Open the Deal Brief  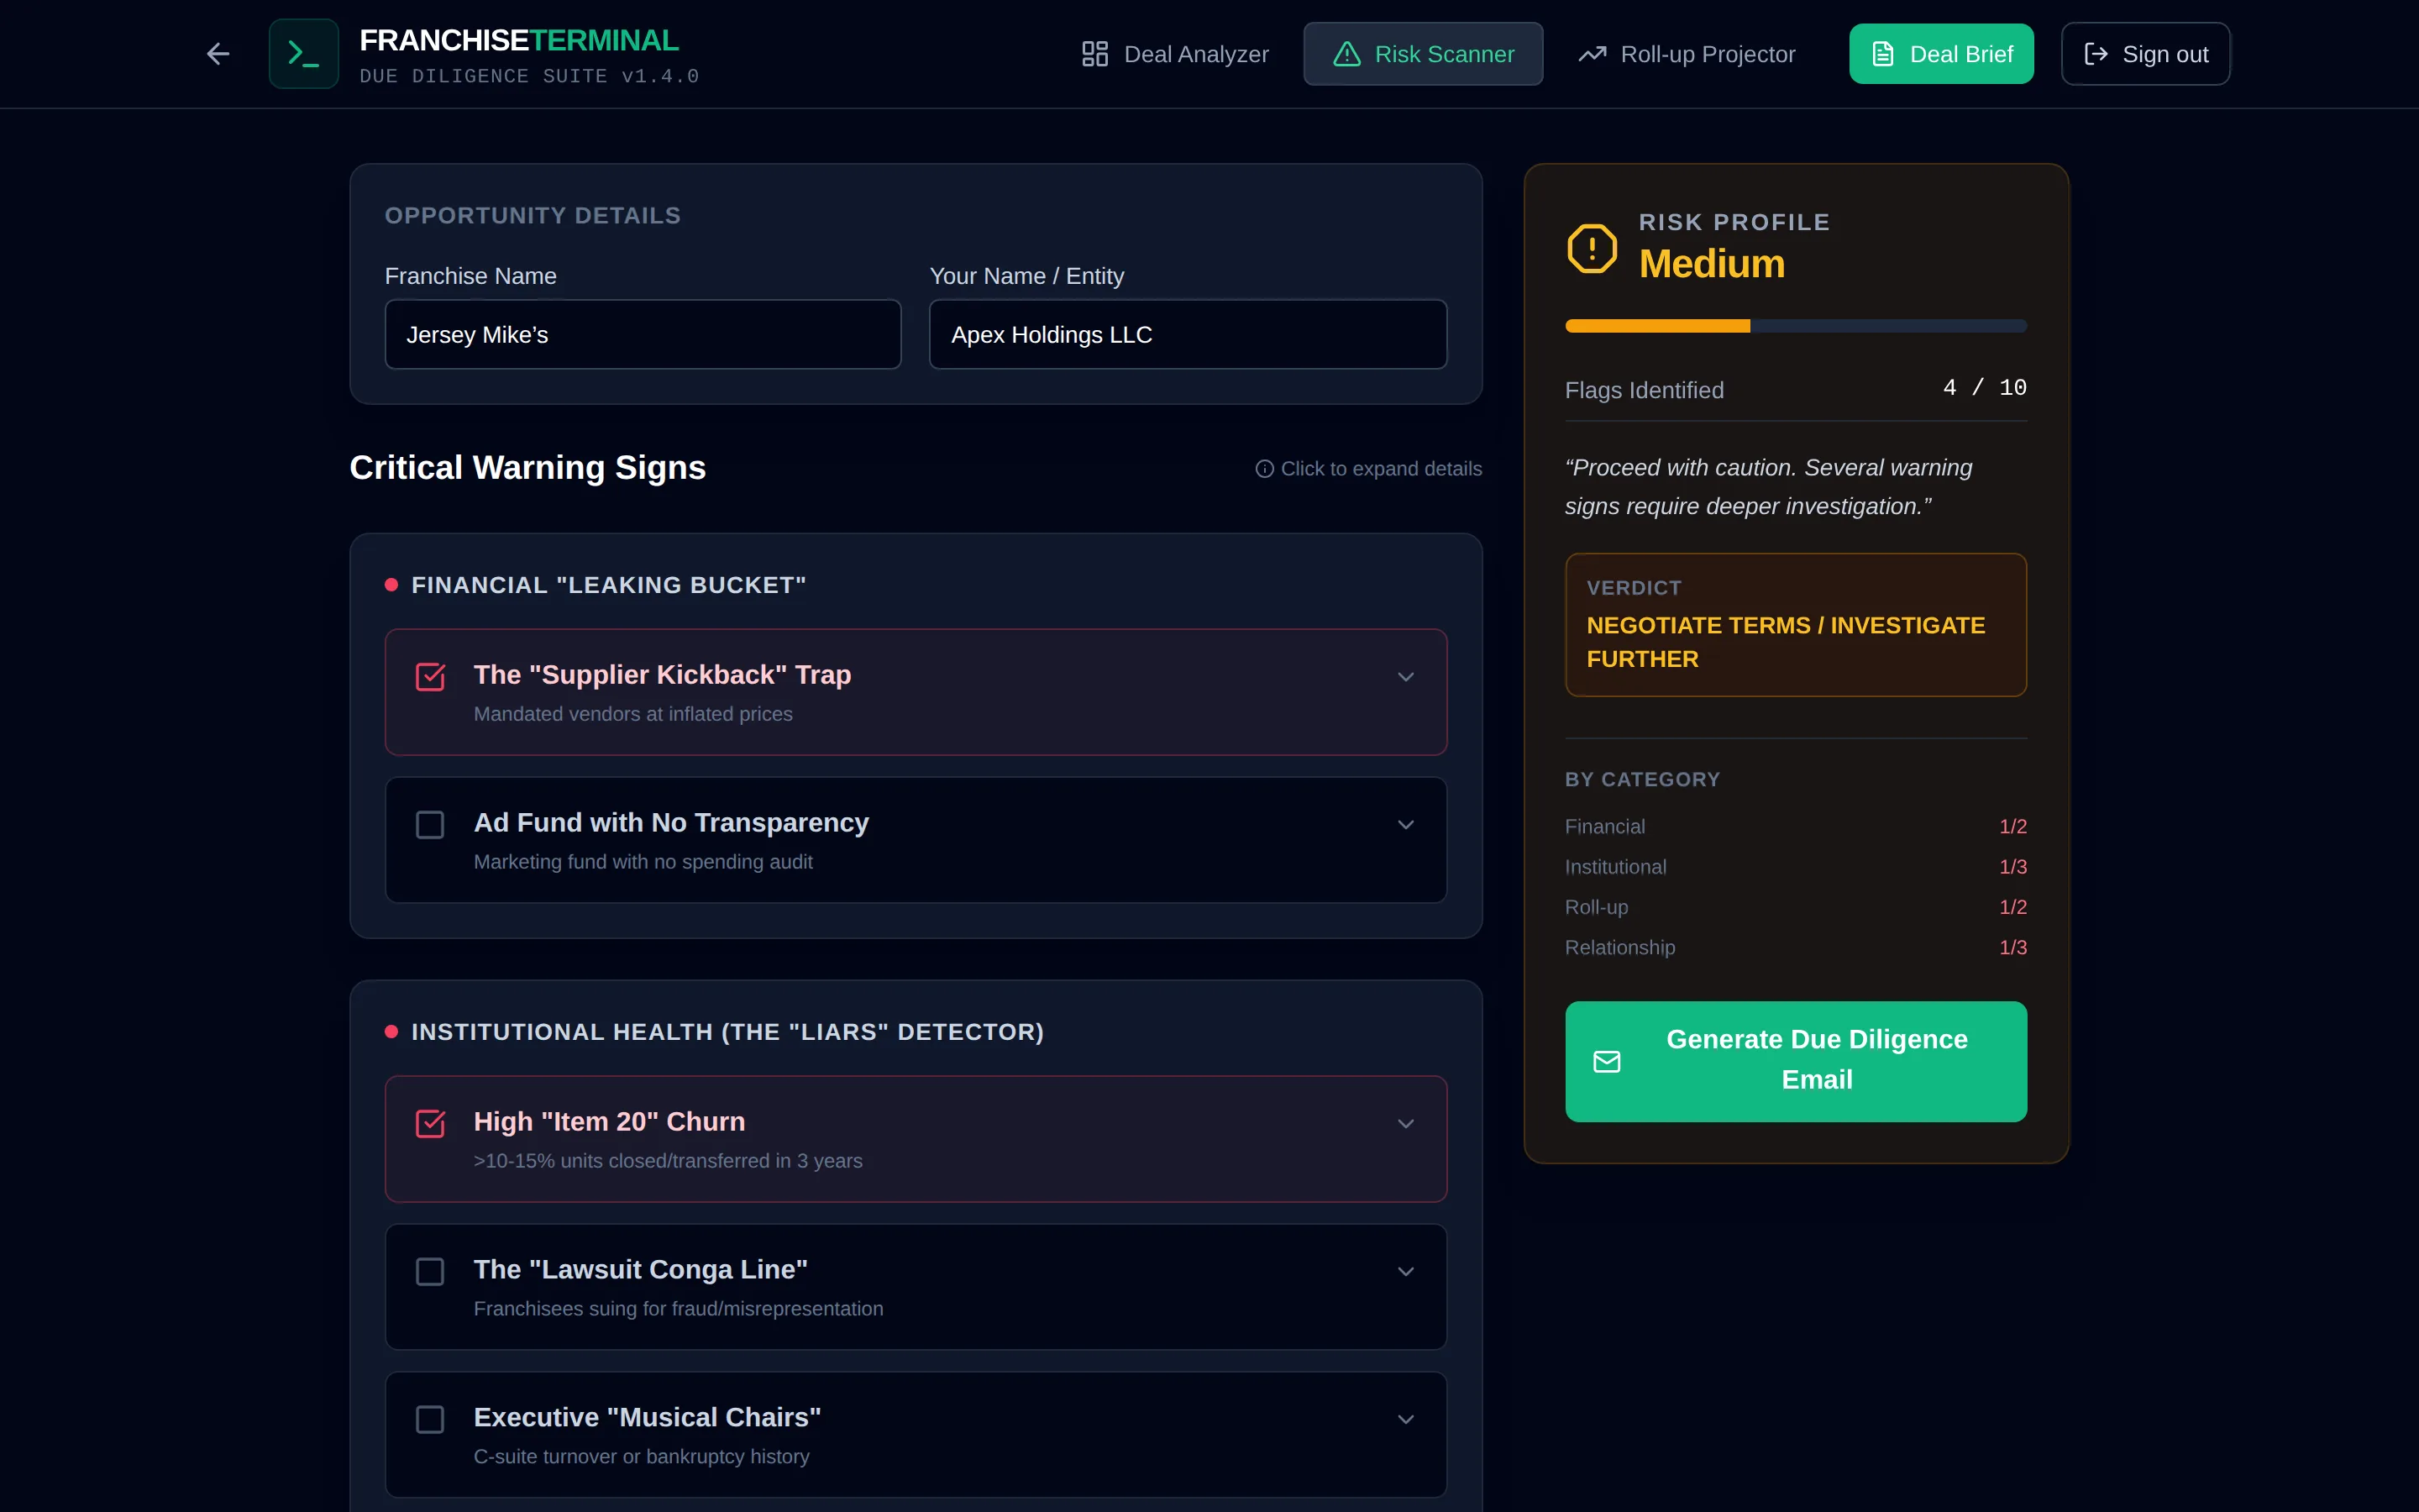(x=1940, y=54)
